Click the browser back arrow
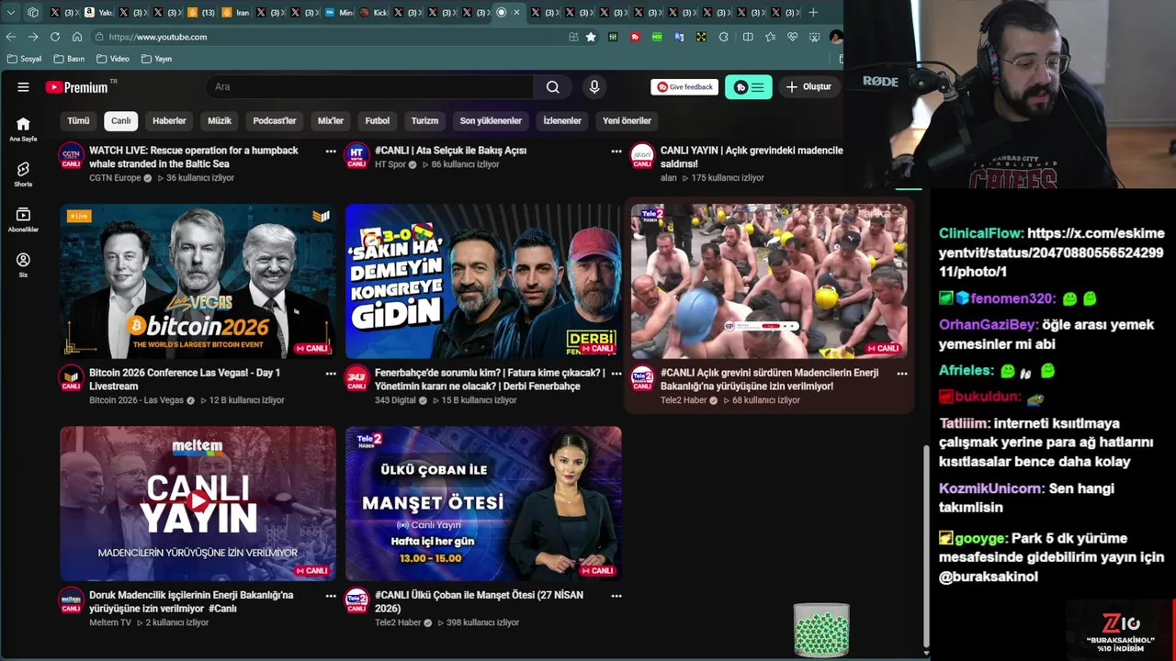 pos(11,37)
